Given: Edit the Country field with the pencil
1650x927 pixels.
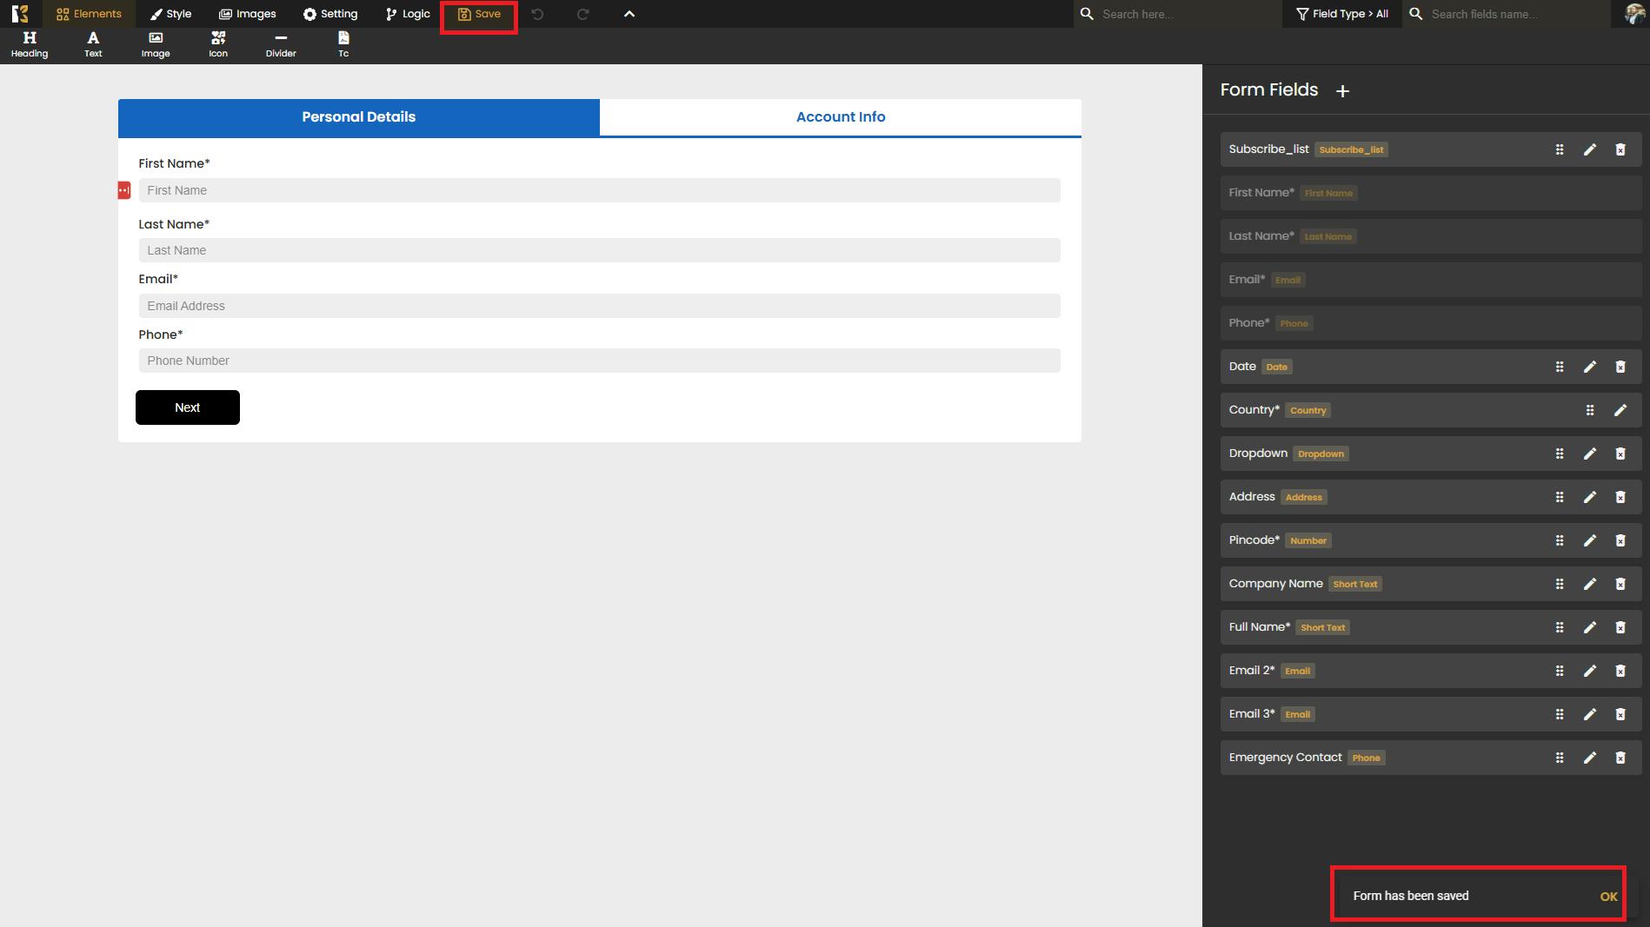Looking at the screenshot, I should coord(1620,410).
